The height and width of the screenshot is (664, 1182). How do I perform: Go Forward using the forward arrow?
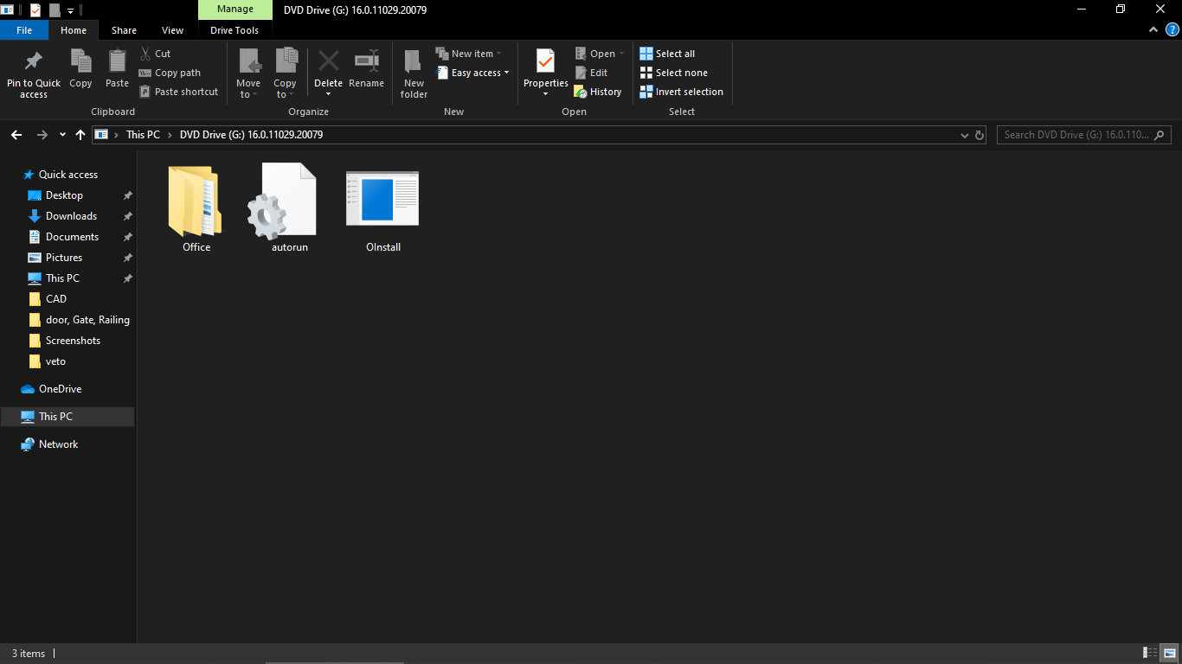42,135
